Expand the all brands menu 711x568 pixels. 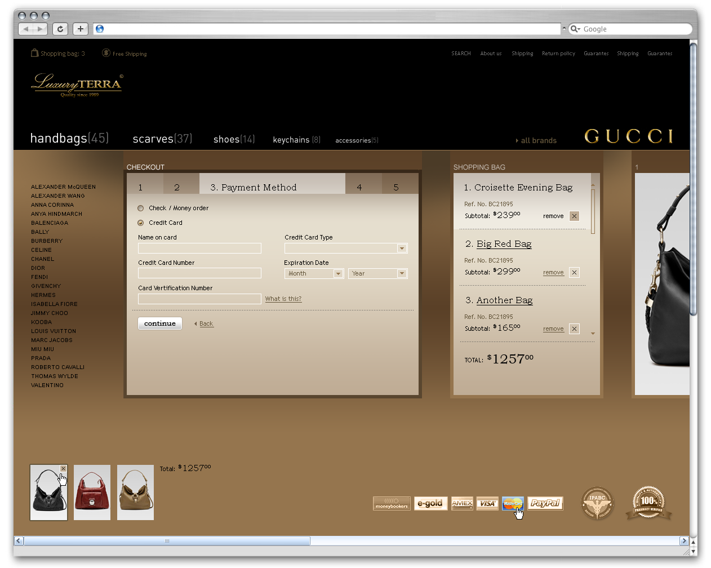pyautogui.click(x=536, y=140)
